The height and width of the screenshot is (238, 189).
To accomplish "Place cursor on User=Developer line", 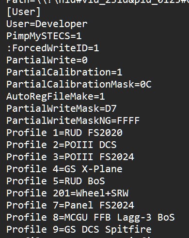I will pyautogui.click(x=47, y=24).
